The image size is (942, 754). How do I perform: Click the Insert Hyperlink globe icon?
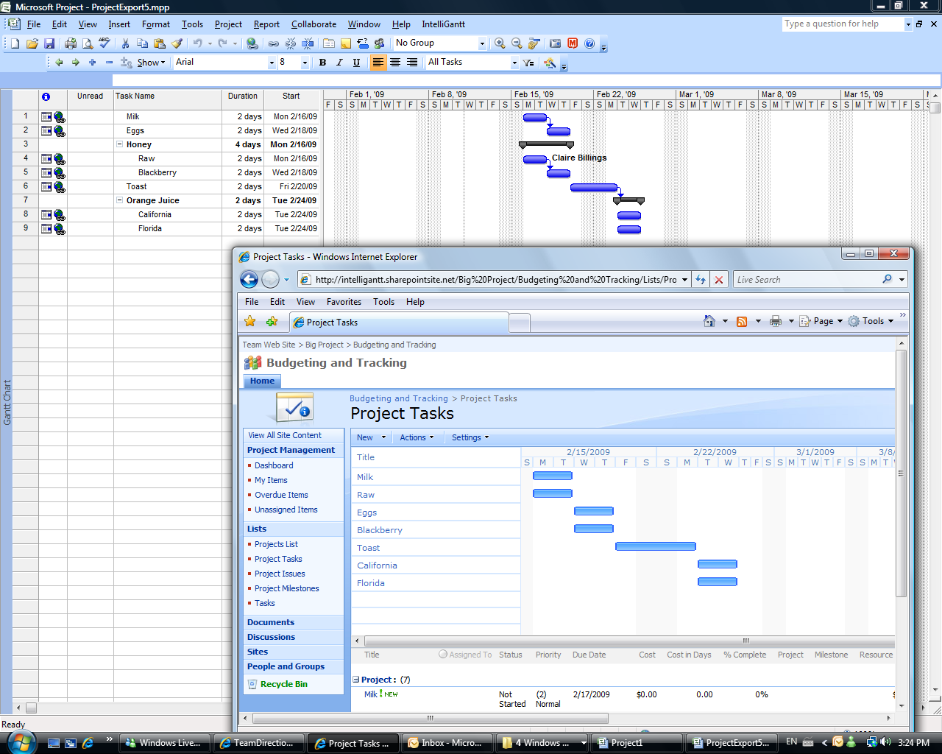point(252,43)
